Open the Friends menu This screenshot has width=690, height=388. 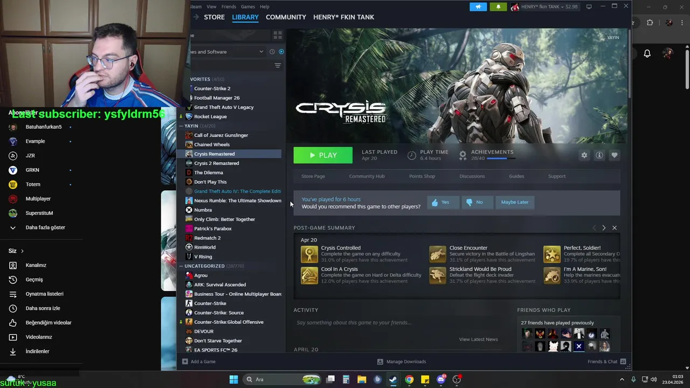pos(229,6)
